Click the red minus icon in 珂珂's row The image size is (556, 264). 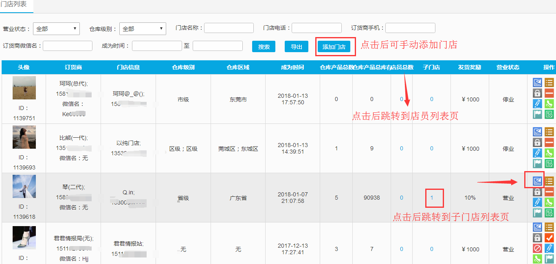[x=549, y=93]
